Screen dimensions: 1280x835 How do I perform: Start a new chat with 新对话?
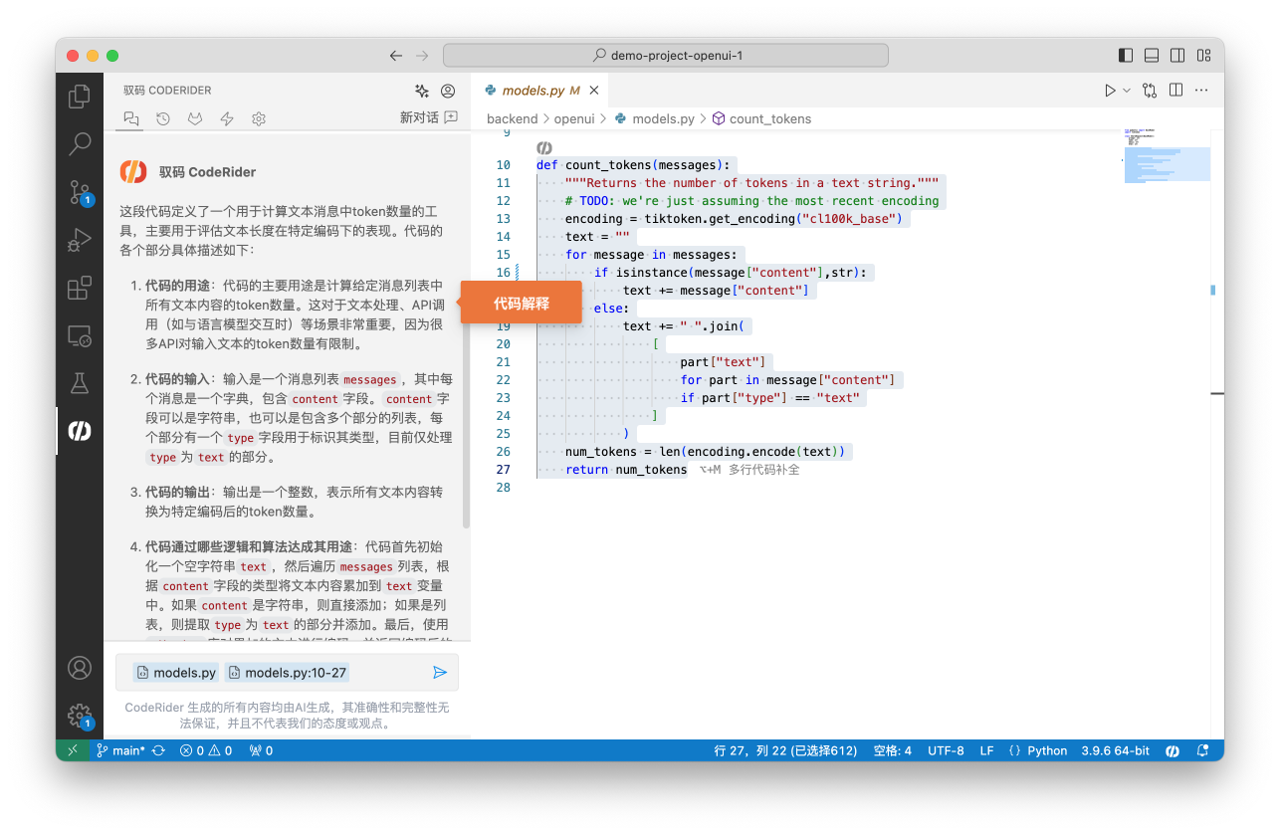point(429,117)
